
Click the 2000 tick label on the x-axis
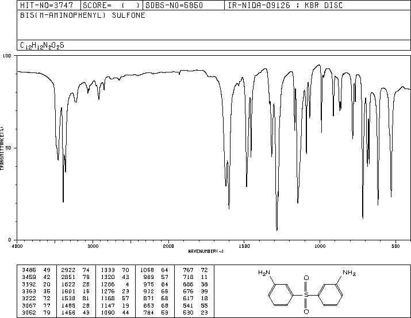click(x=168, y=246)
